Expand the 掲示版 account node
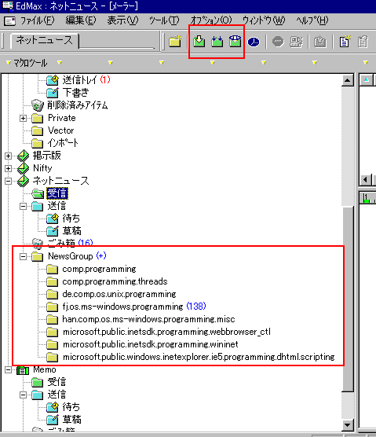The height and width of the screenshot is (437, 376). tap(8, 156)
